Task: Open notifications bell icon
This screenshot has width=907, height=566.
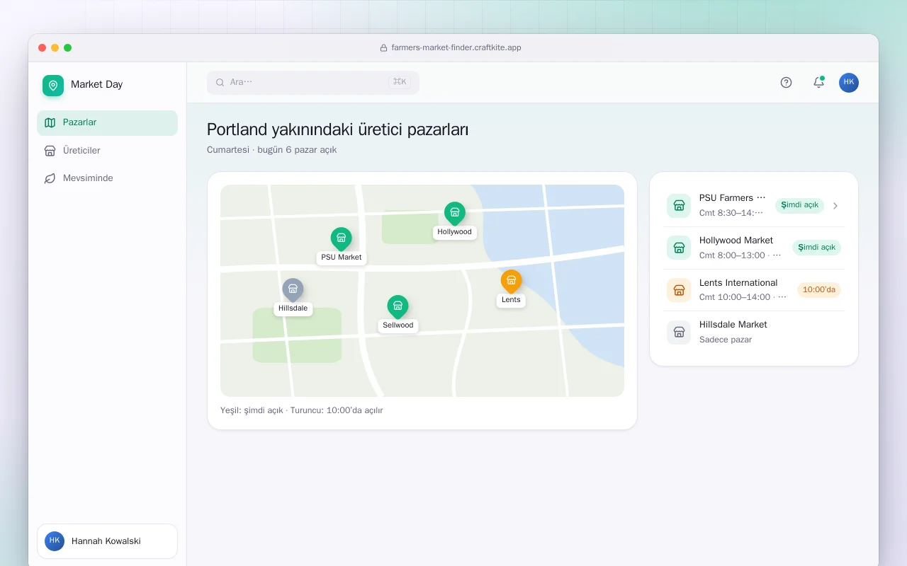Action: click(x=818, y=82)
